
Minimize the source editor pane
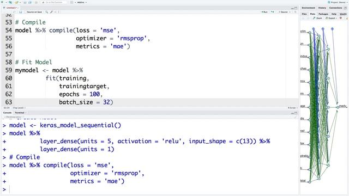(x=292, y=8)
